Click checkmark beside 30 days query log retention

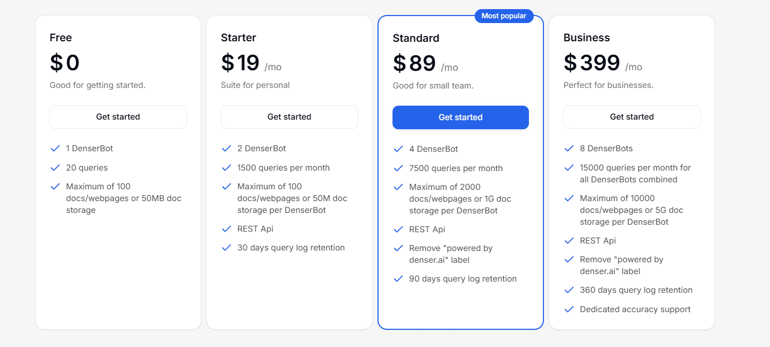pos(226,248)
